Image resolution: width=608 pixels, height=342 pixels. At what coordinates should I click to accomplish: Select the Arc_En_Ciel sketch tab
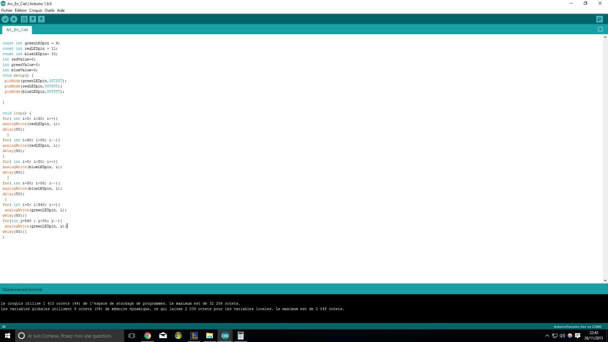point(17,29)
